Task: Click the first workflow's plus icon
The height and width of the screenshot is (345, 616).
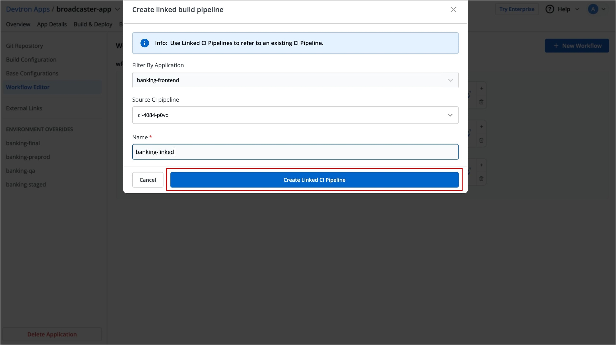Action: point(481,88)
